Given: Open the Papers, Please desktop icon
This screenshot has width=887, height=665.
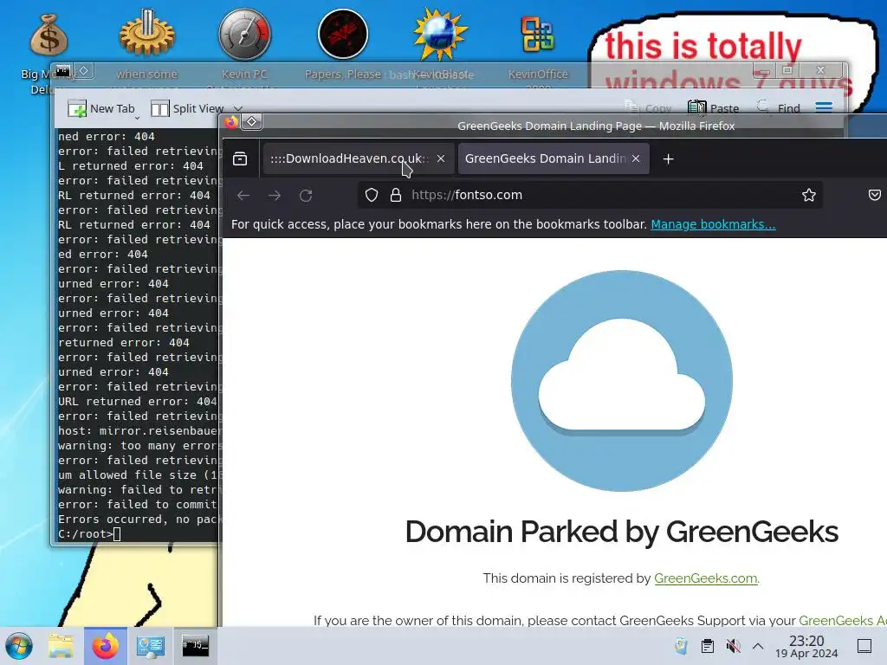Looking at the screenshot, I should point(343,34).
